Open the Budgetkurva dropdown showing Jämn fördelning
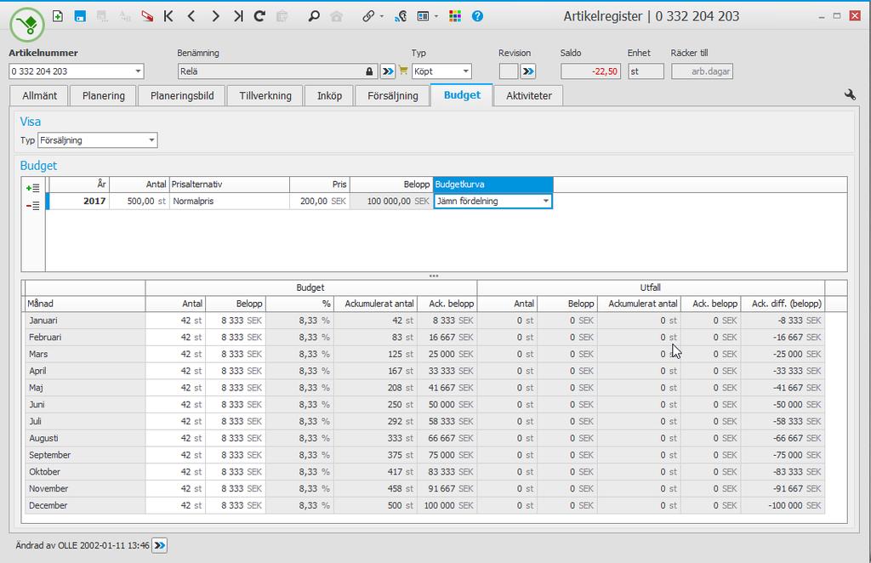The height and width of the screenshot is (563, 871). [546, 201]
